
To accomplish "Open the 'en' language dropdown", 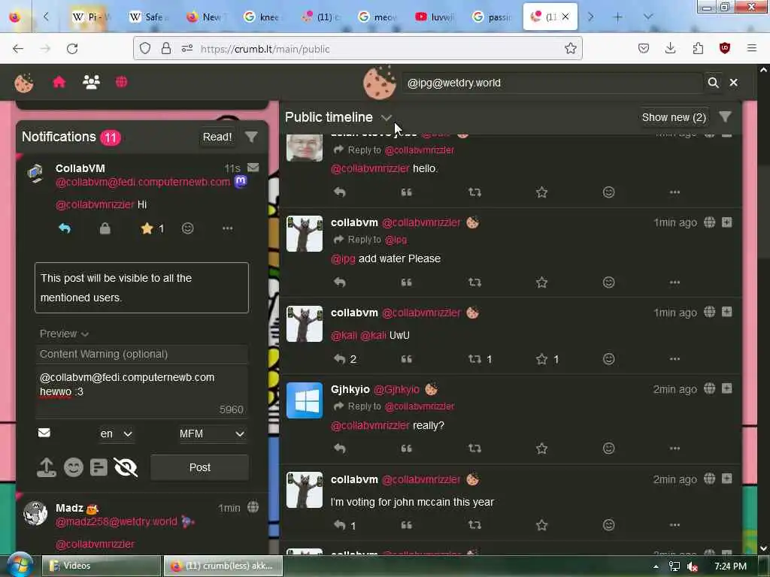I will click(117, 434).
